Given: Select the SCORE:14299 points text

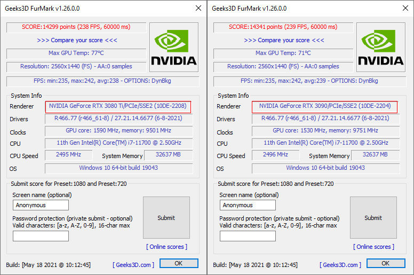Looking at the screenshot, I should point(76,27).
